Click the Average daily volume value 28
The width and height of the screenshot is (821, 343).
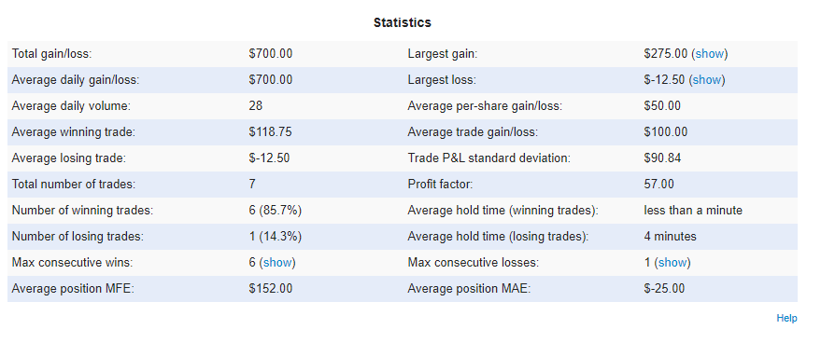256,106
